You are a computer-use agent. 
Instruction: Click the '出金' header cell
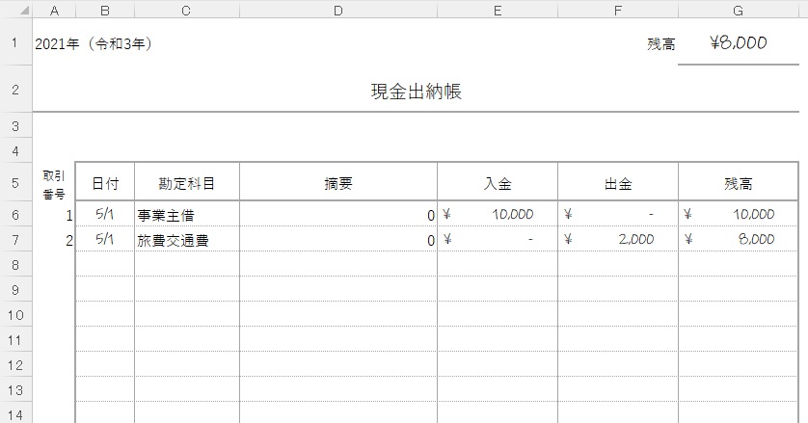(x=618, y=183)
